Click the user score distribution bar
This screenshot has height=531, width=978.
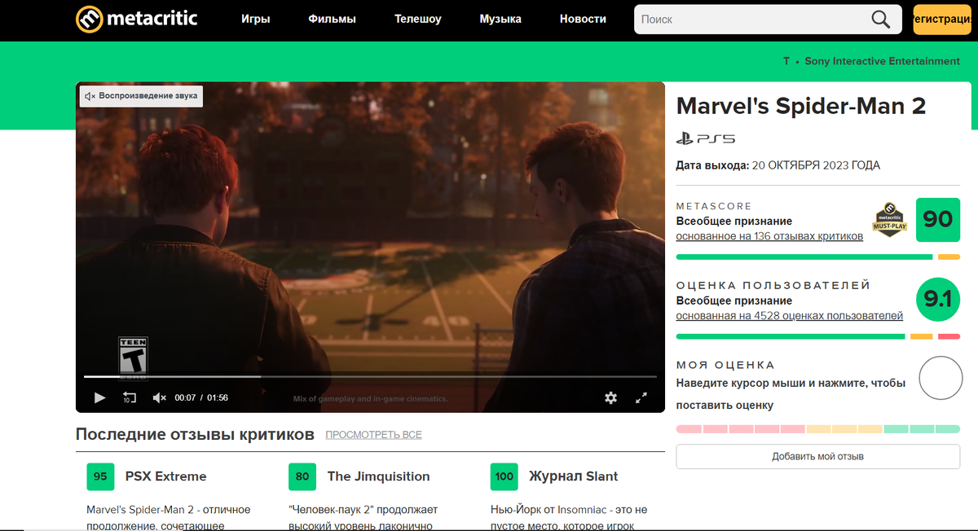coord(818,336)
